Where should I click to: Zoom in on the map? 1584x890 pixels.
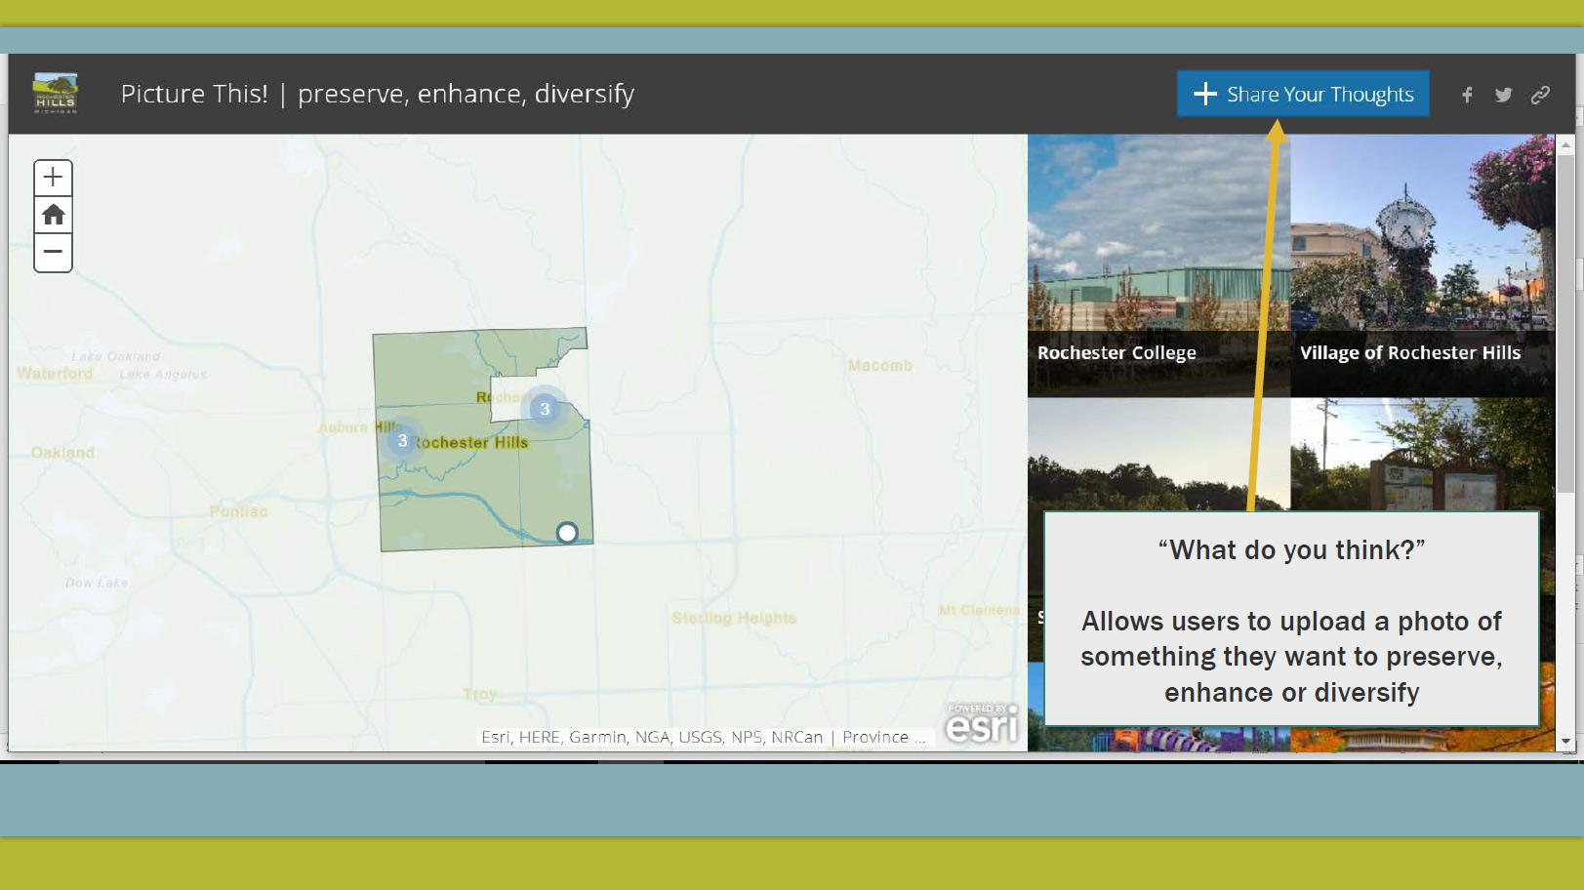(x=54, y=178)
